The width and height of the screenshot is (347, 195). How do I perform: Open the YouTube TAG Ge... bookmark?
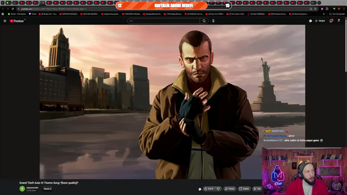click(256, 14)
